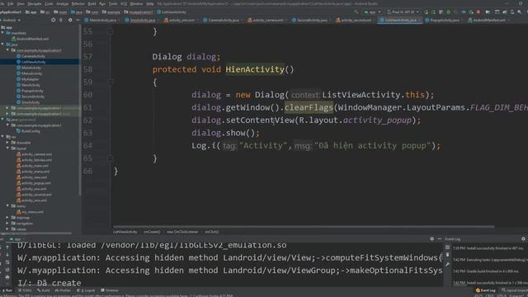Click the editor horizontal scrollbar

pos(303,227)
